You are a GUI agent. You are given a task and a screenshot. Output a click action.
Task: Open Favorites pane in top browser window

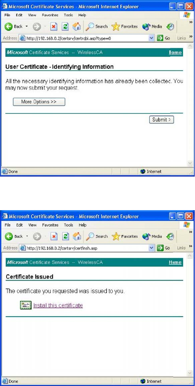[x=125, y=27]
